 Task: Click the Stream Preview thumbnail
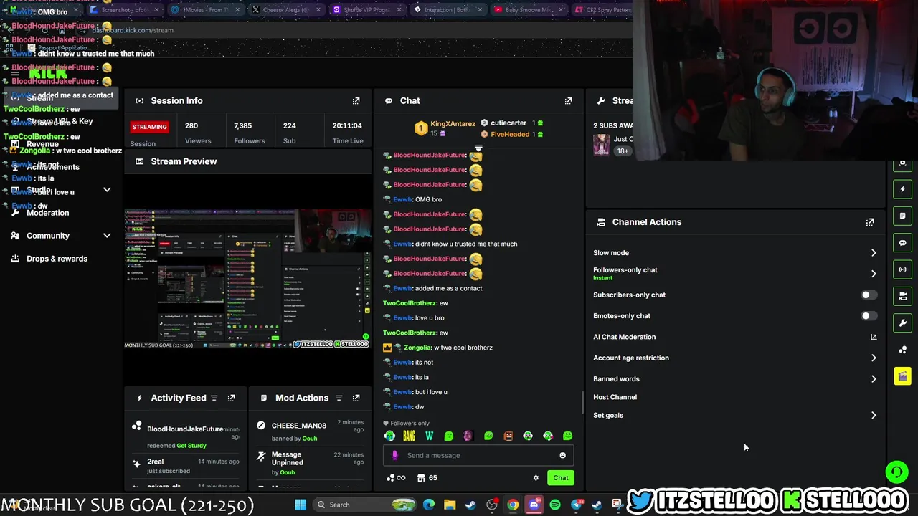point(247,279)
